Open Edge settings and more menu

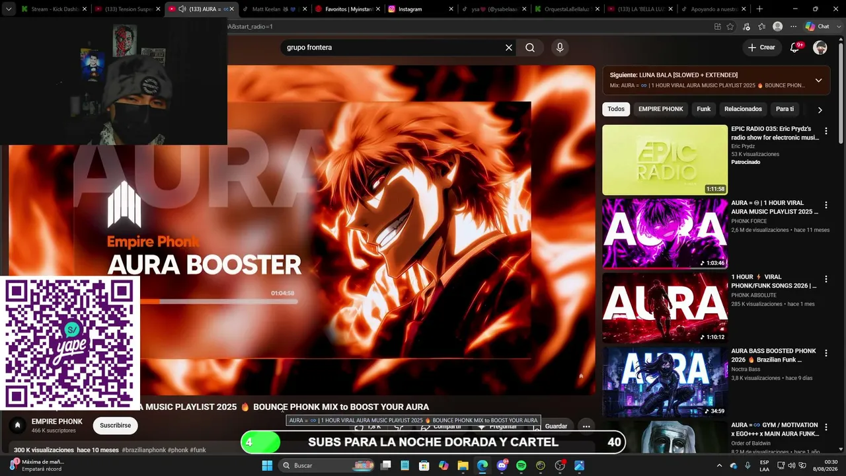pyautogui.click(x=794, y=26)
